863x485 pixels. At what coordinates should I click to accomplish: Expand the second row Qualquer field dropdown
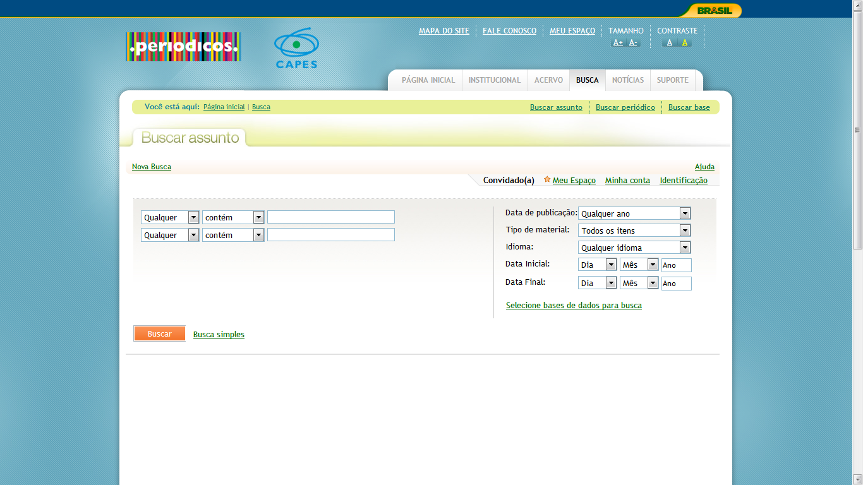[x=170, y=235]
